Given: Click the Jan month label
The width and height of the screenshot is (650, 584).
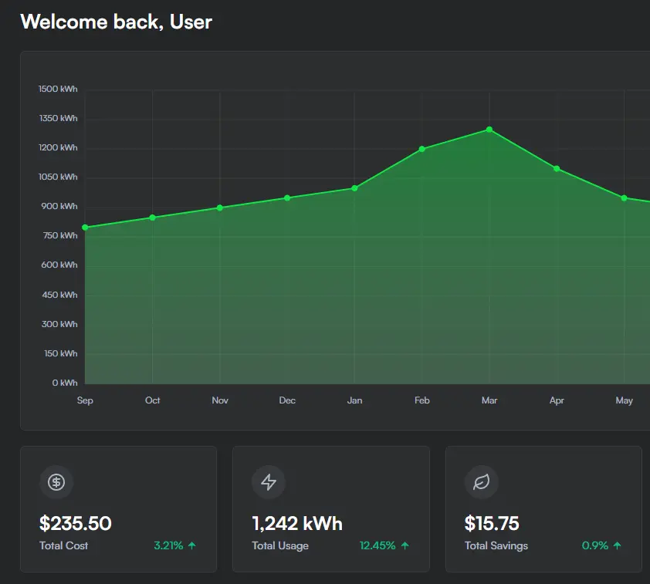Looking at the screenshot, I should pyautogui.click(x=354, y=400).
